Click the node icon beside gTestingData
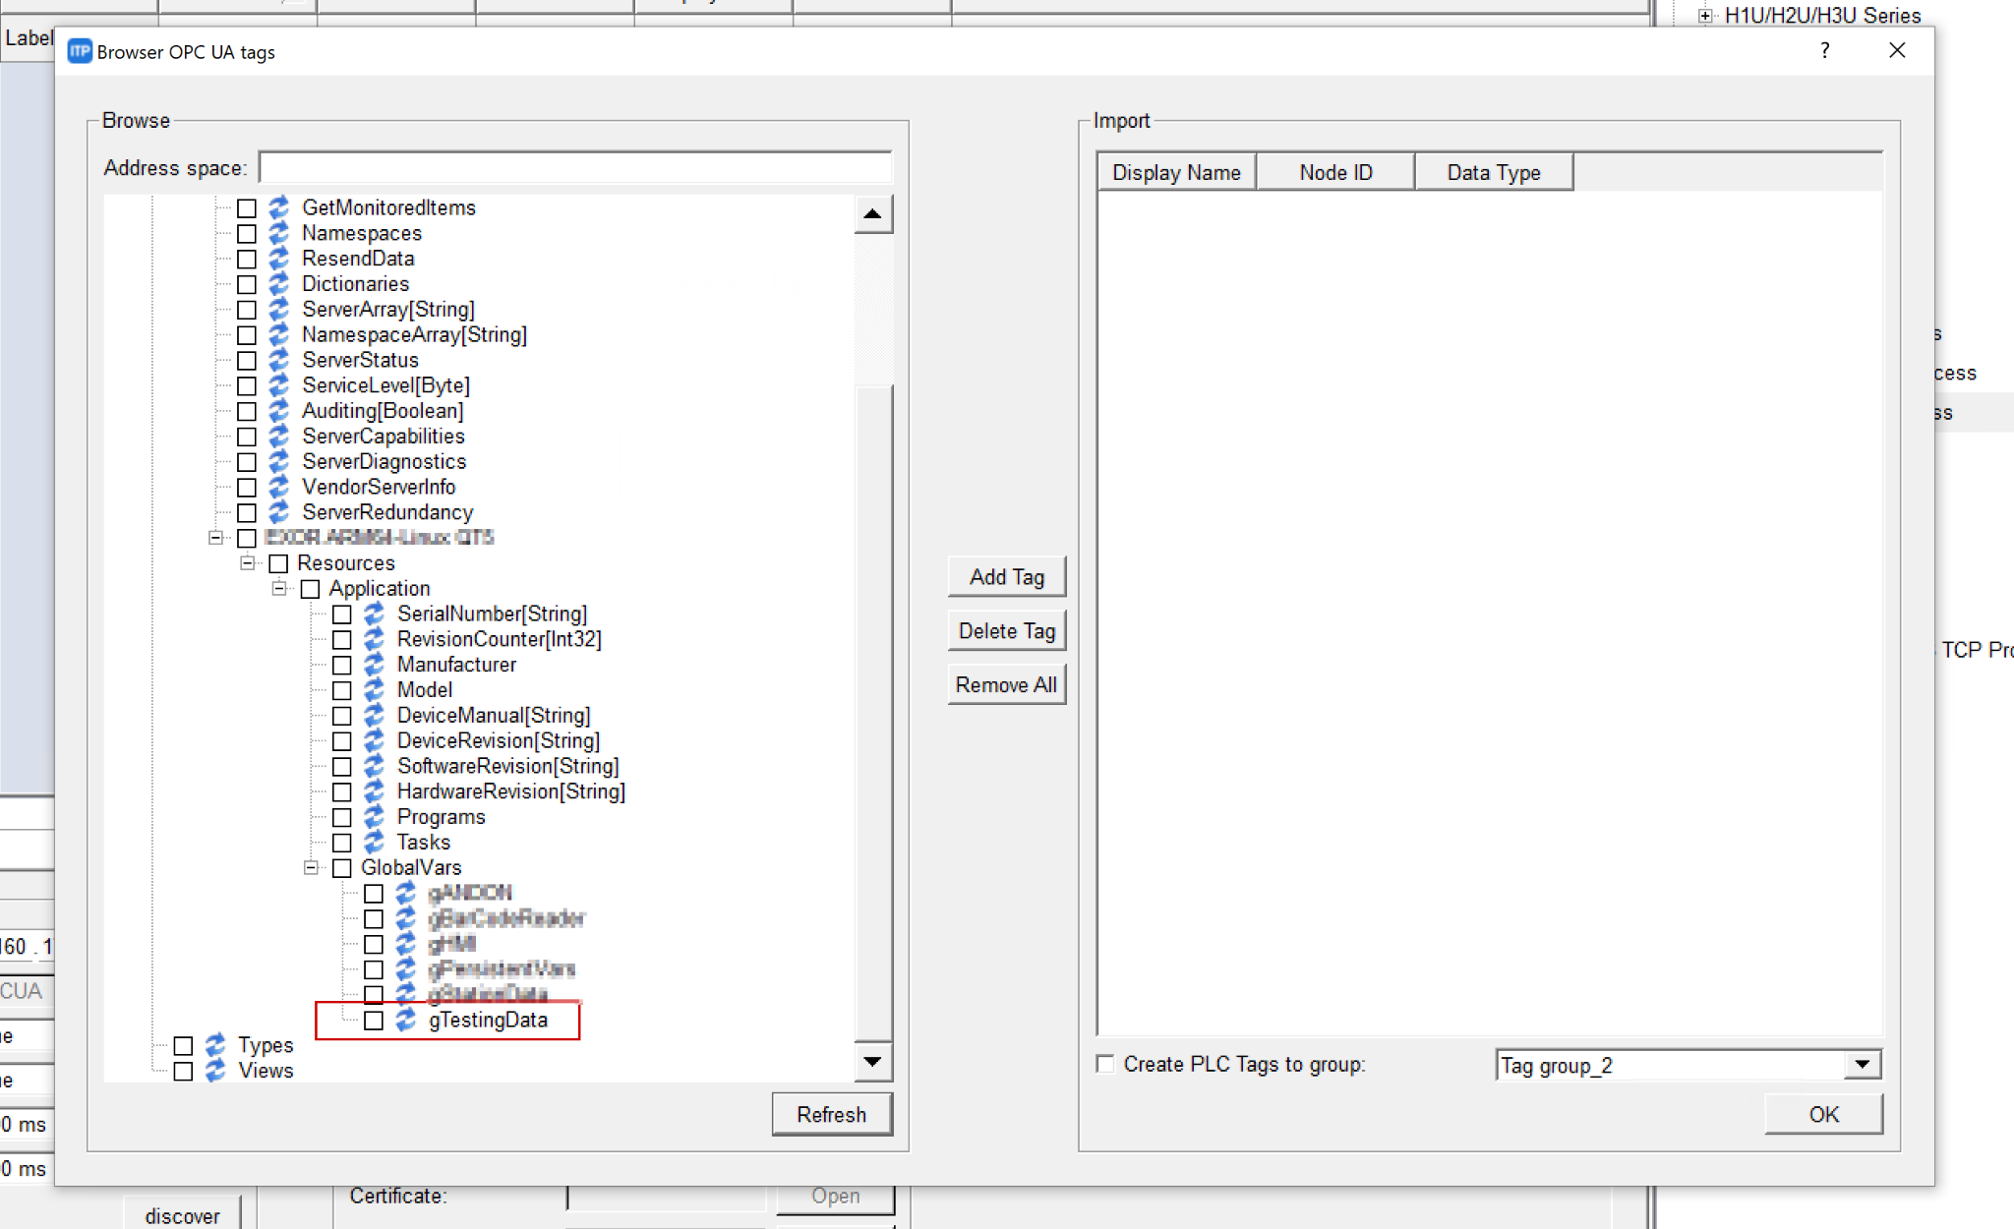 pos(406,1021)
